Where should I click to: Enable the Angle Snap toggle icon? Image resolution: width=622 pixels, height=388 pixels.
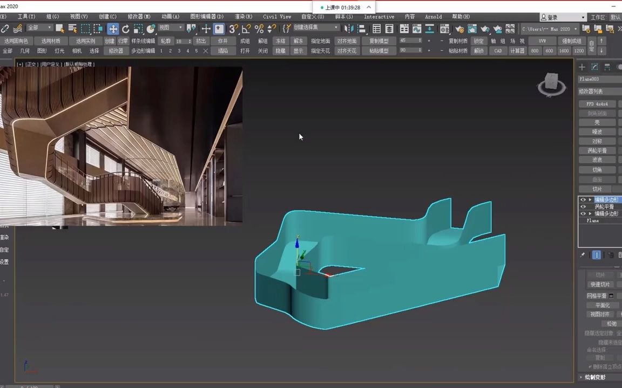point(246,28)
